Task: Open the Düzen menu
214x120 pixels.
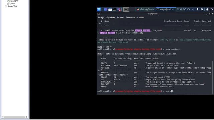Action: (x=120, y=18)
